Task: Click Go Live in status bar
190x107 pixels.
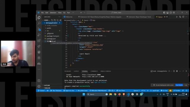Action: click(x=164, y=91)
